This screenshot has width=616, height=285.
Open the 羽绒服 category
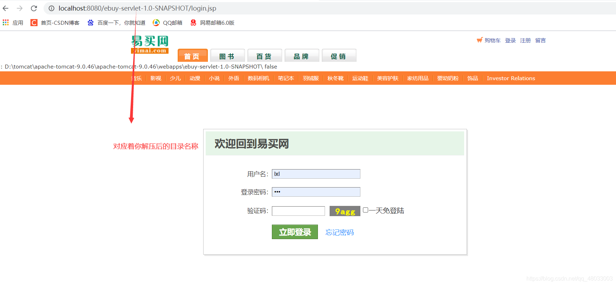[x=311, y=78]
